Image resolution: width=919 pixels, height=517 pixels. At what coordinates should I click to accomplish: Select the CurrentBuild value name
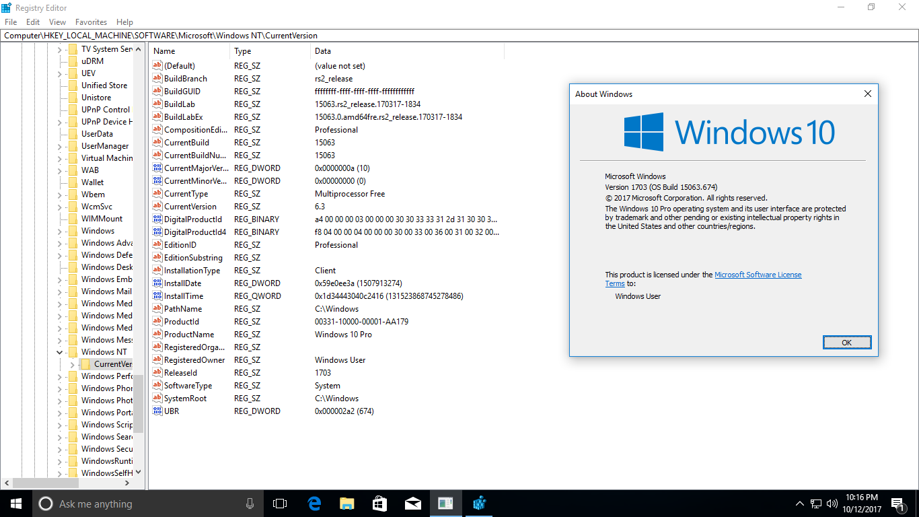(186, 143)
